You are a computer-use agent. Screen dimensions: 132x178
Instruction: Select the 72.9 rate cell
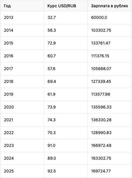pos(66,43)
